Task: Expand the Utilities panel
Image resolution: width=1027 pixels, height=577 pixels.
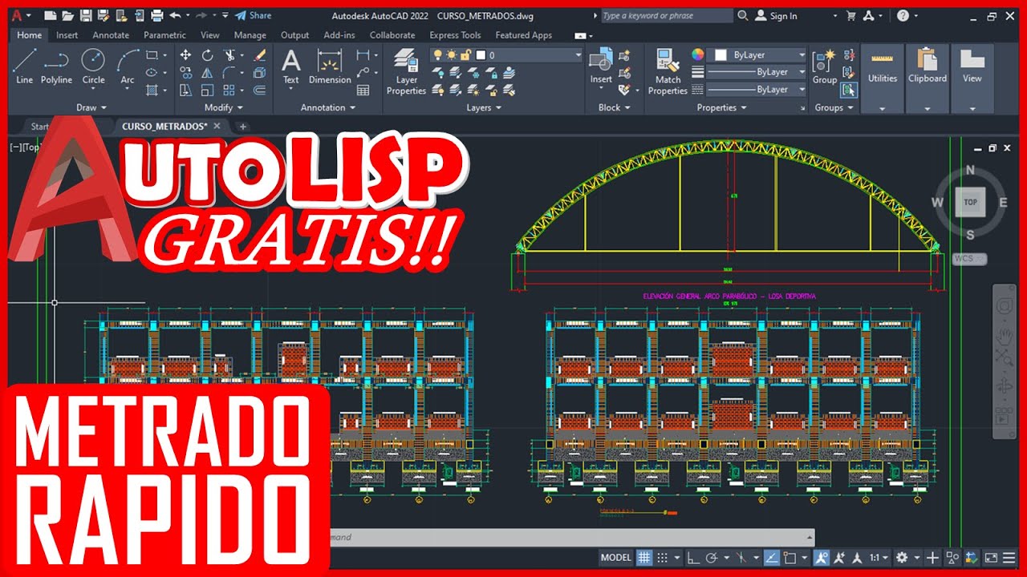Action: [883, 108]
